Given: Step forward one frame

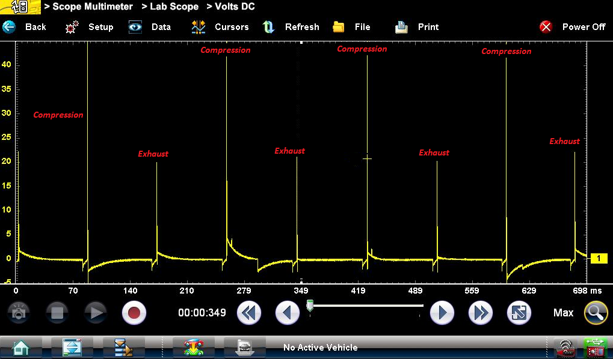Looking at the screenshot, I should 442,313.
